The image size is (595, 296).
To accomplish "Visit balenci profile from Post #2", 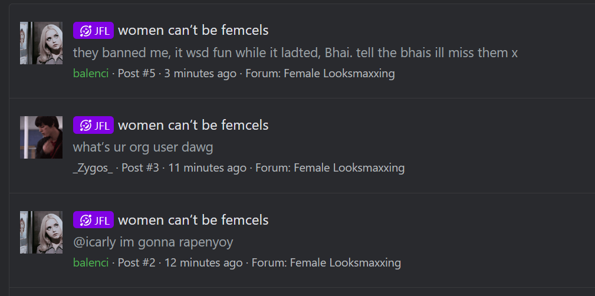I will pos(91,262).
